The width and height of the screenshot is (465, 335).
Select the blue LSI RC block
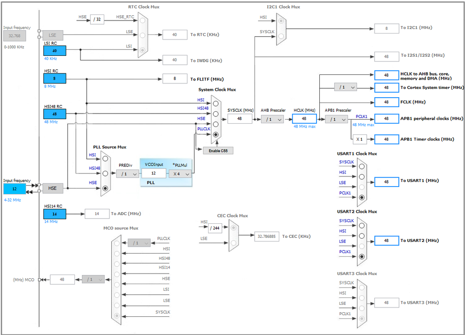click(x=54, y=51)
